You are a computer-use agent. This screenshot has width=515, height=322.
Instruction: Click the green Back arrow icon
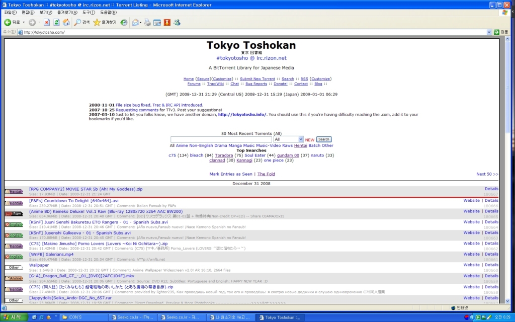pyautogui.click(x=7, y=22)
